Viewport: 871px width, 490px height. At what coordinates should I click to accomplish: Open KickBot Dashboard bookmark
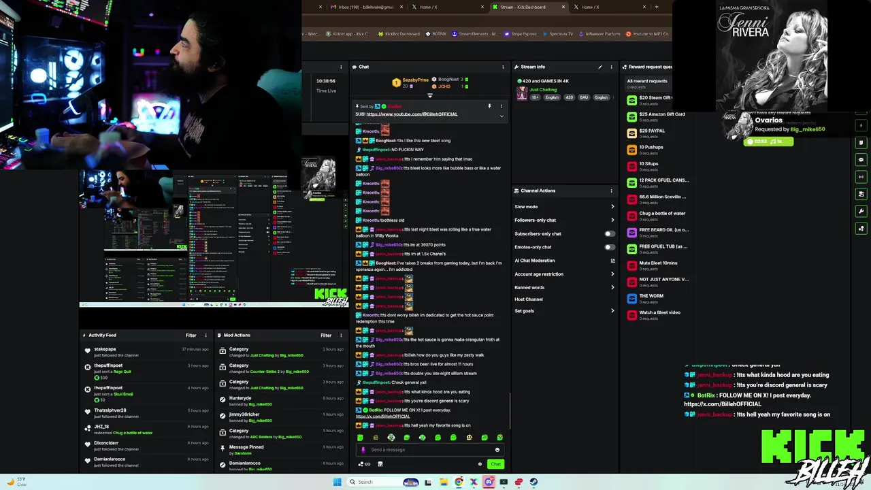tap(399, 33)
